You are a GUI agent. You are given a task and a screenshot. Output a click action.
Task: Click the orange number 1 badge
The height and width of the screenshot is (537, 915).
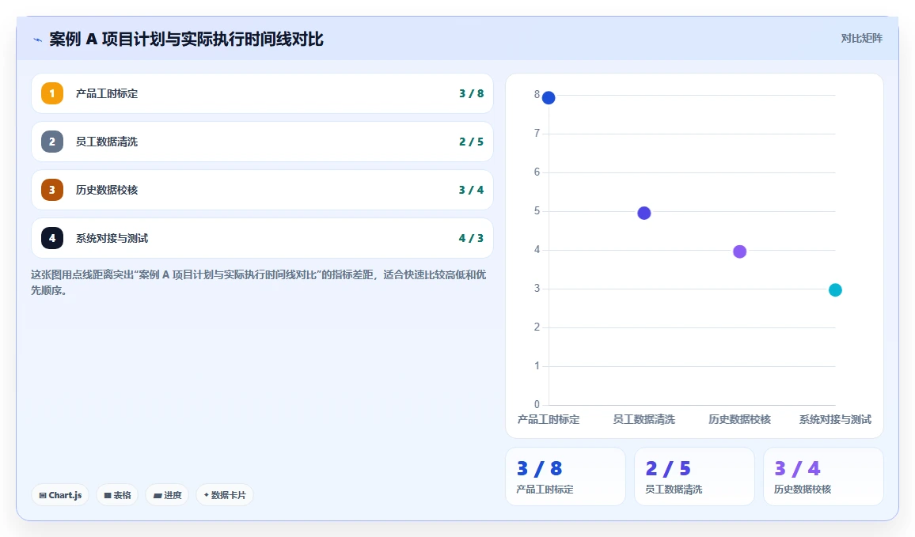point(52,93)
